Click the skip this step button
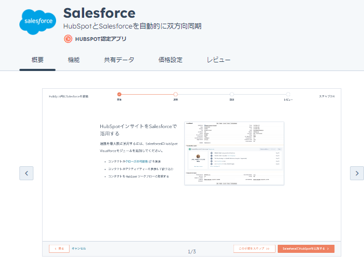This screenshot has height=262, width=364. click(255, 249)
